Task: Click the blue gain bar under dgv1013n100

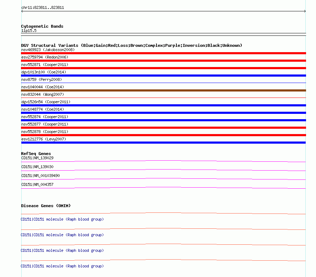Action: pyautogui.click(x=163, y=76)
